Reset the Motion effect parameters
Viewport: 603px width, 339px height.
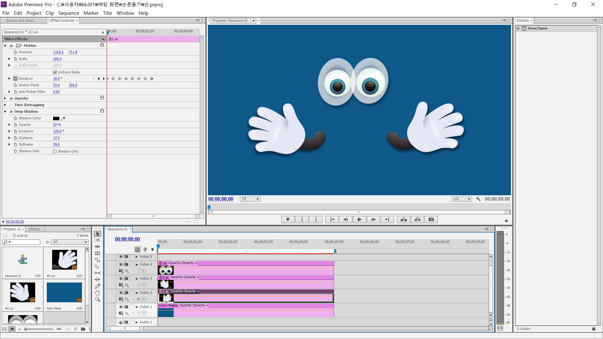pos(102,45)
